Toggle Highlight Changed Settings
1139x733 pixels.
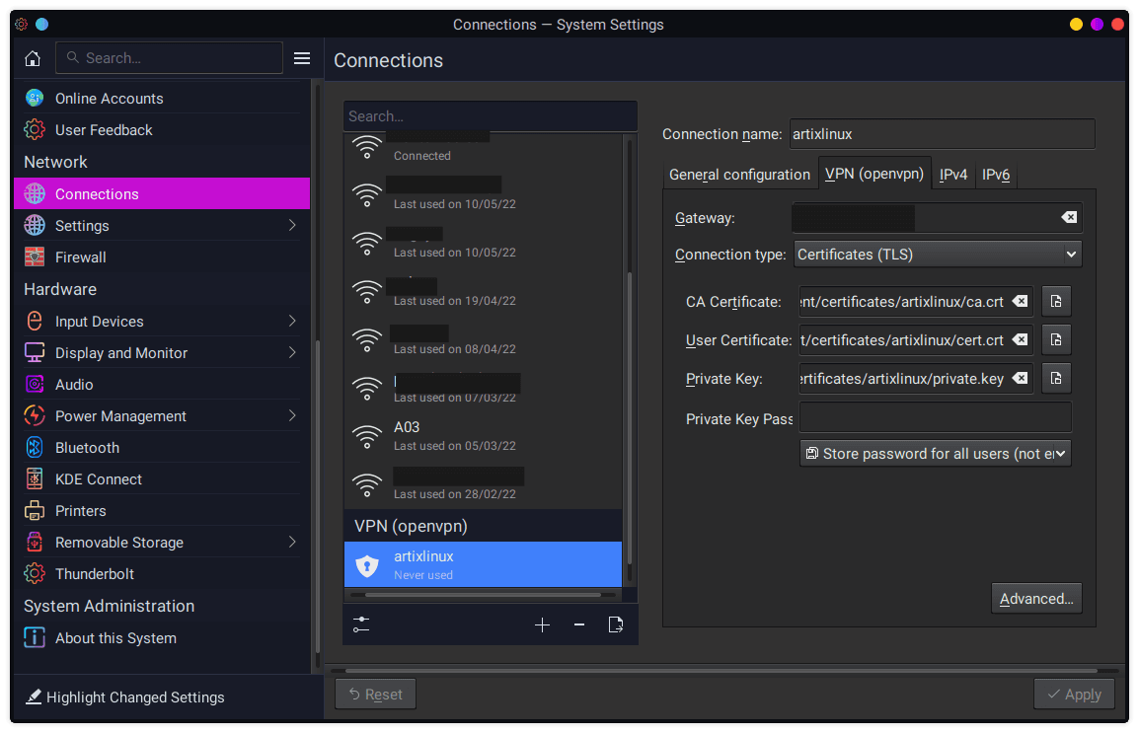[x=125, y=697]
